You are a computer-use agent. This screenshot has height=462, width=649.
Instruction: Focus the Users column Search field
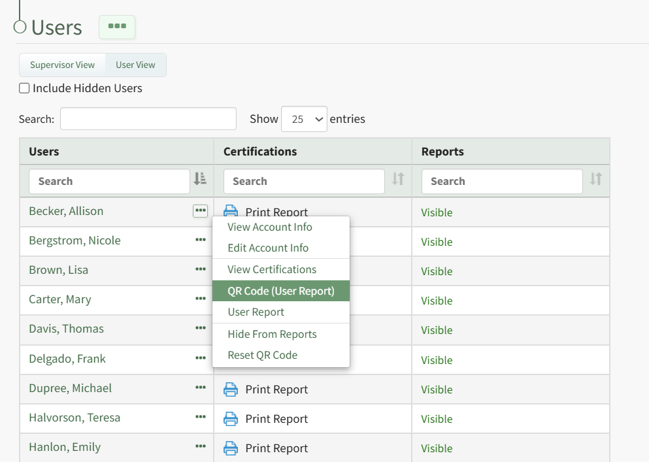109,181
